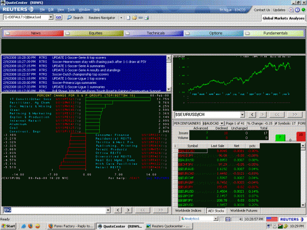Click the News tab folder icon
Viewport: 307px width, 230px height.
[x=7, y=33]
